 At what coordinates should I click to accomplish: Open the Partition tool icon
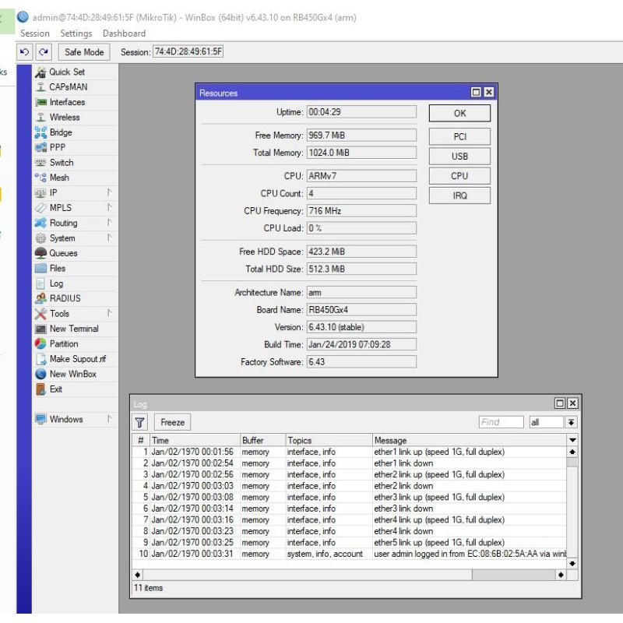[x=40, y=343]
